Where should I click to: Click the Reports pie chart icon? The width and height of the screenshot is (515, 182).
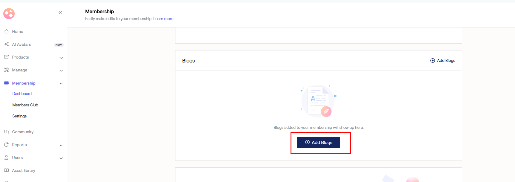6,145
